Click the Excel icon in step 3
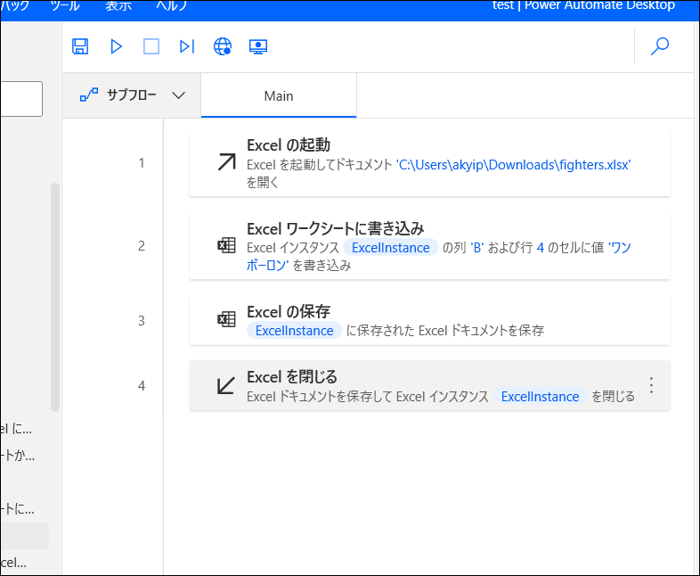 click(226, 319)
